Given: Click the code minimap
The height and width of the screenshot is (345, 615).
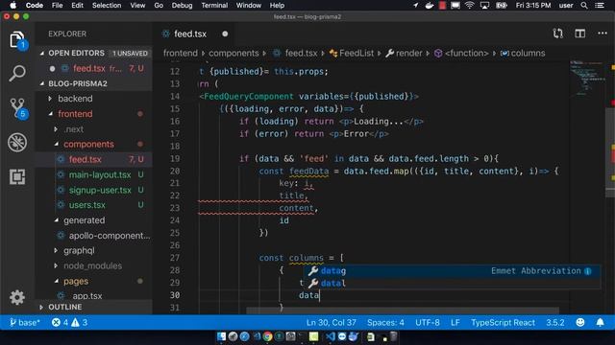Looking at the screenshot, I should pos(587,78).
